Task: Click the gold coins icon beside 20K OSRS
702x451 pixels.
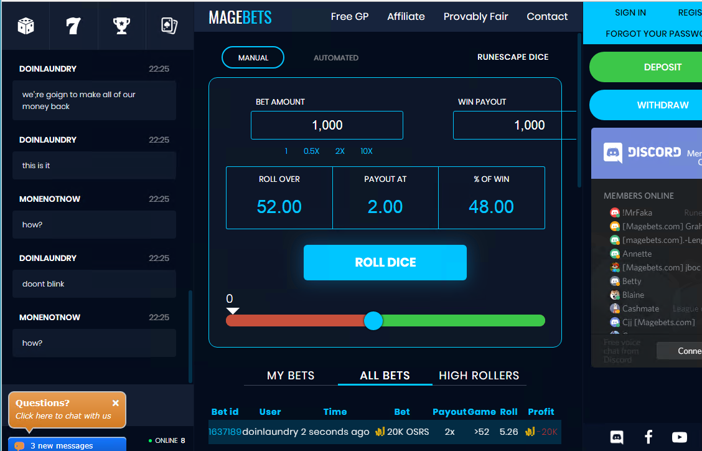Action: pos(380,432)
